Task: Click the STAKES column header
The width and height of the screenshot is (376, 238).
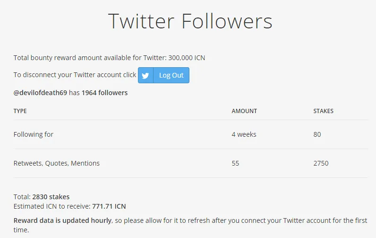Action: pyautogui.click(x=323, y=111)
